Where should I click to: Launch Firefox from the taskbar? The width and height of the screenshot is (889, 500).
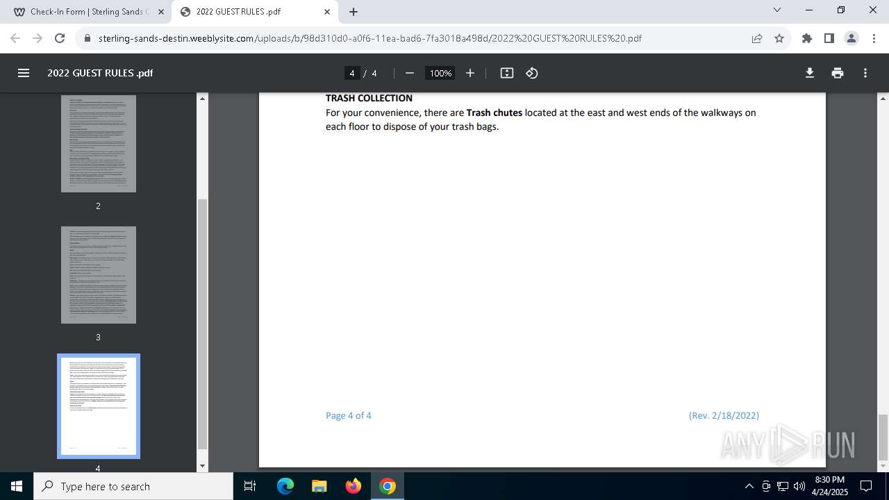[x=354, y=486]
